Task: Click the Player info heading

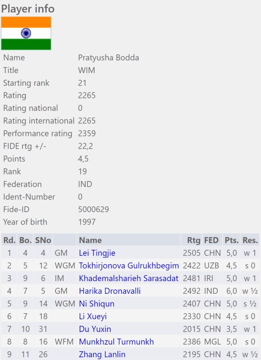Action: tap(28, 8)
